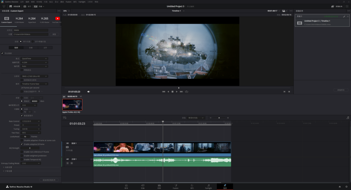Image resolution: width=351 pixels, height=190 pixels.
Task: Open the H.264 codec dropdown
Action: [34, 62]
